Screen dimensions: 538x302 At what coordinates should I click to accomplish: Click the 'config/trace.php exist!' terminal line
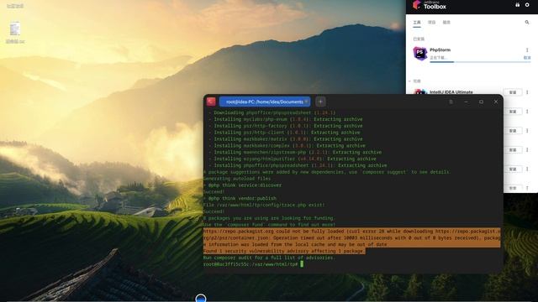pyautogui.click(x=264, y=205)
